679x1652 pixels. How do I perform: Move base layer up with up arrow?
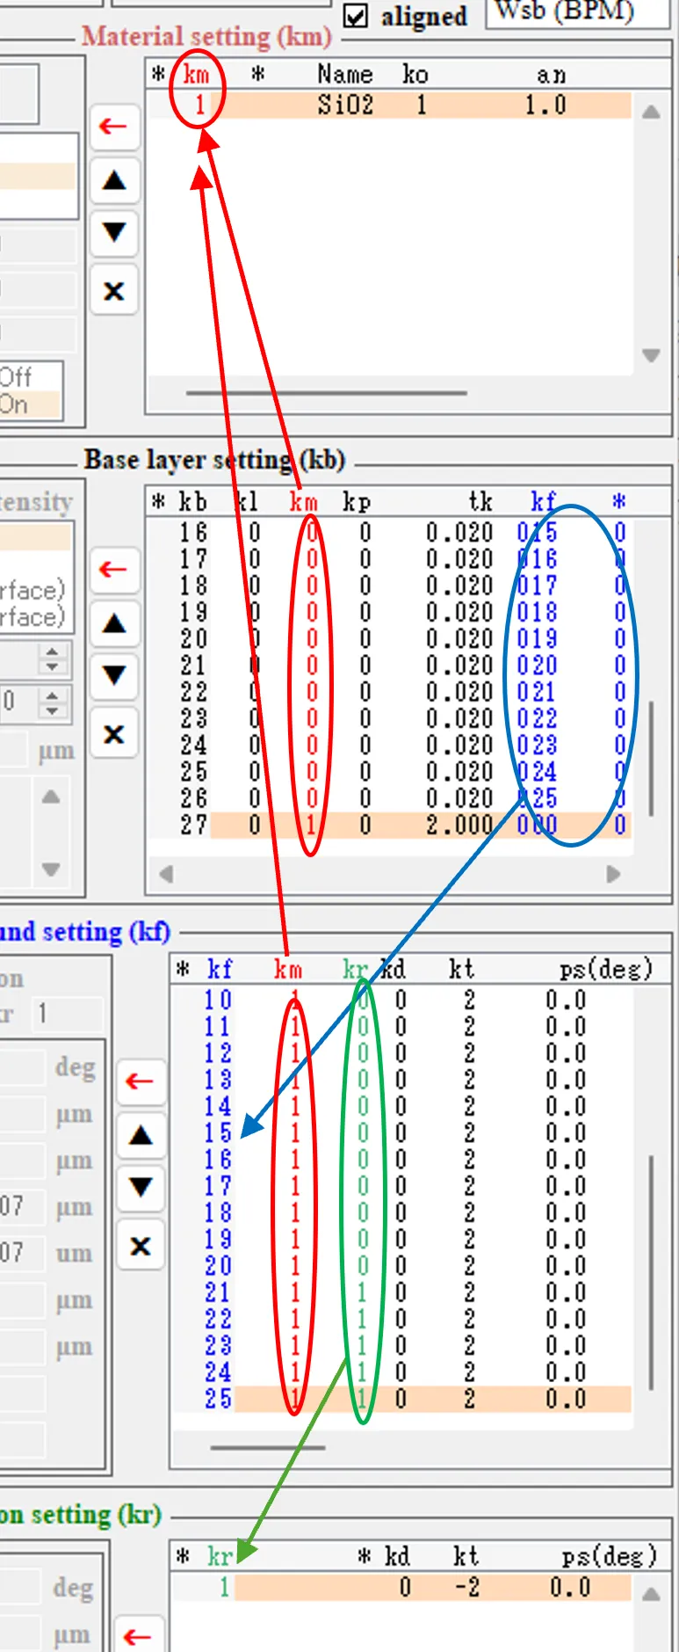pos(113,623)
